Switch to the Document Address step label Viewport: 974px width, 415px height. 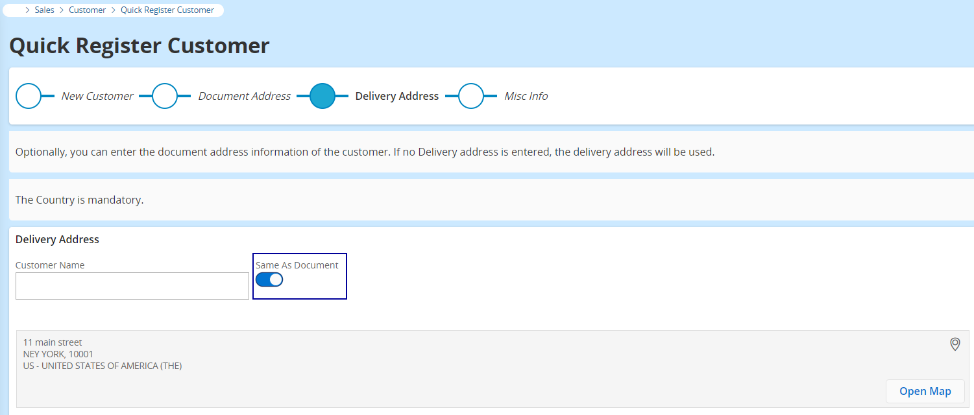coord(244,96)
